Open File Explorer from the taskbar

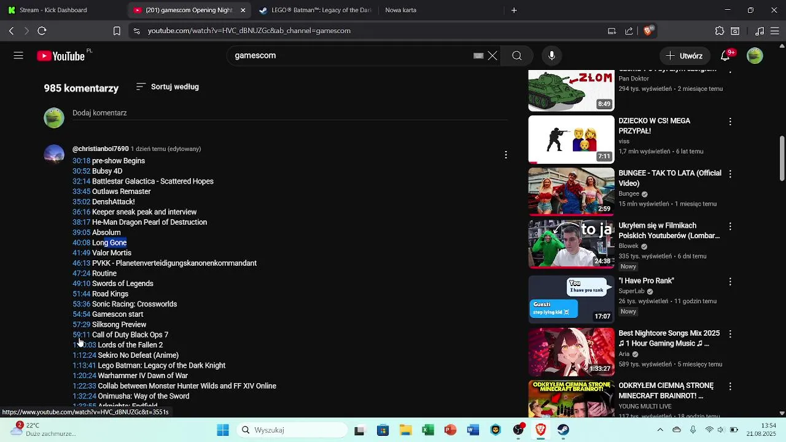405,430
